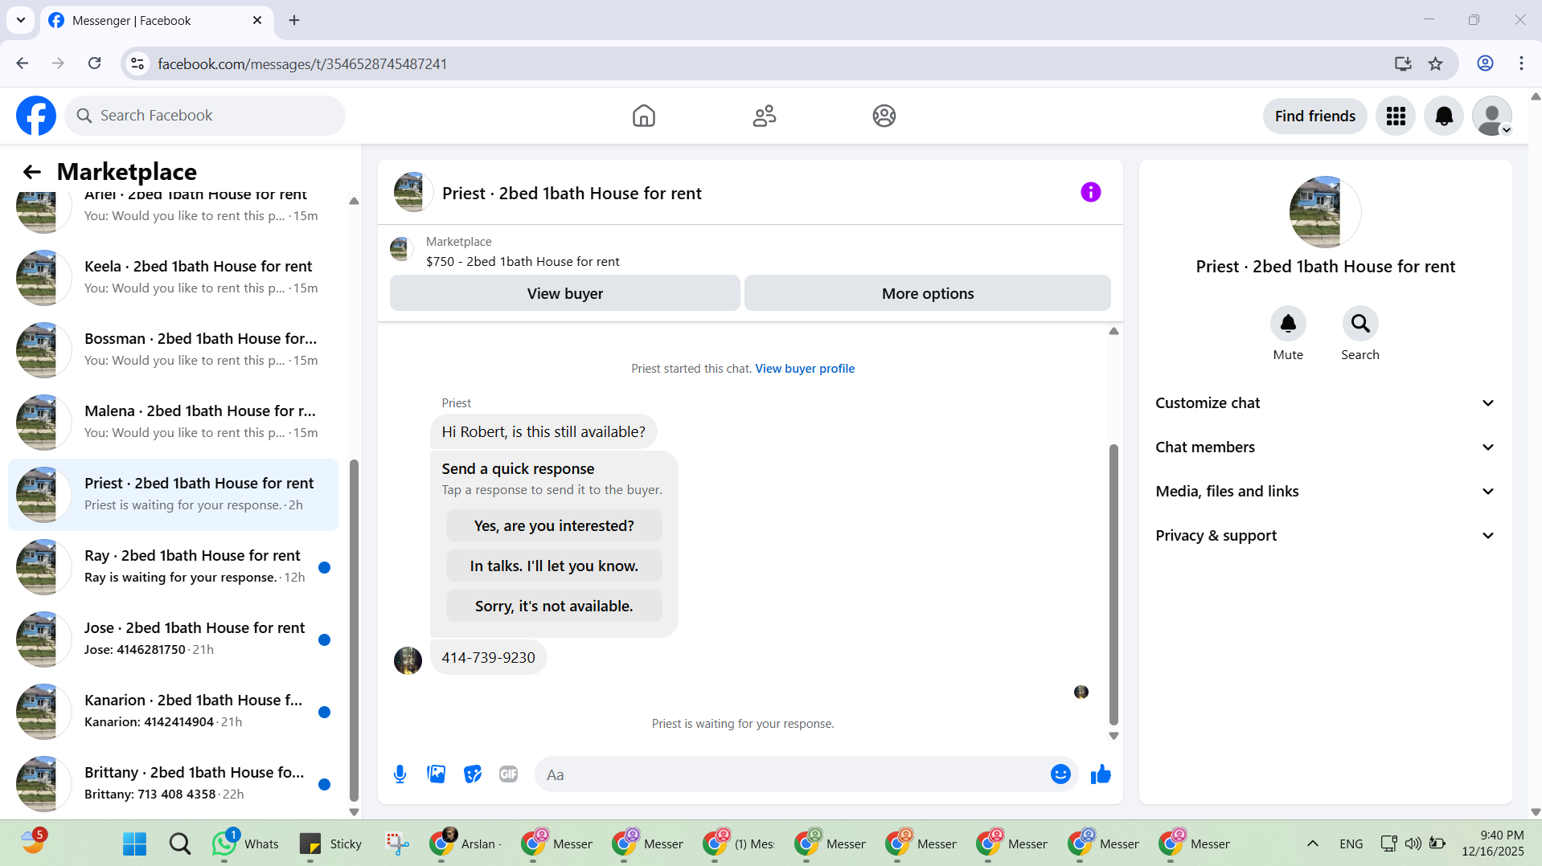Send a thumbs-up like

pos(1101,774)
